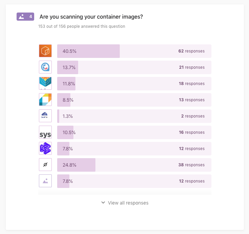This screenshot has height=234, width=249.
Task: Expand the View all responses chevron
Action: 103,203
